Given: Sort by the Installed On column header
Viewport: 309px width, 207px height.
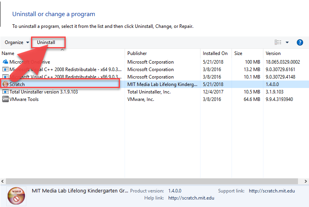Looking at the screenshot, I should 216,53.
